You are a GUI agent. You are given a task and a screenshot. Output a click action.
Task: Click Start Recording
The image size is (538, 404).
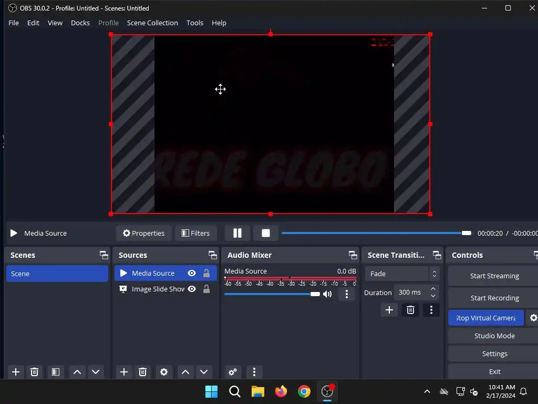tap(494, 298)
